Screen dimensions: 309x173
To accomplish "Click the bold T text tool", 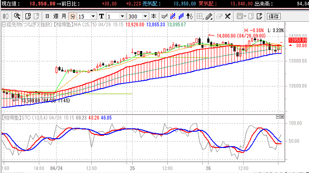I will click(101, 16).
